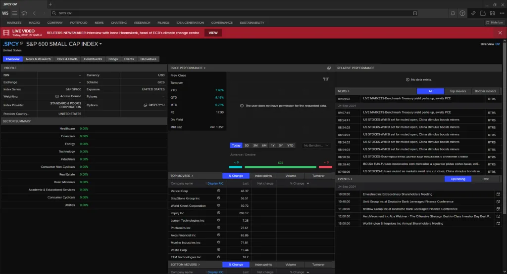Open new tab with plus icon
This screenshot has width=507, height=274.
click(x=50, y=4)
